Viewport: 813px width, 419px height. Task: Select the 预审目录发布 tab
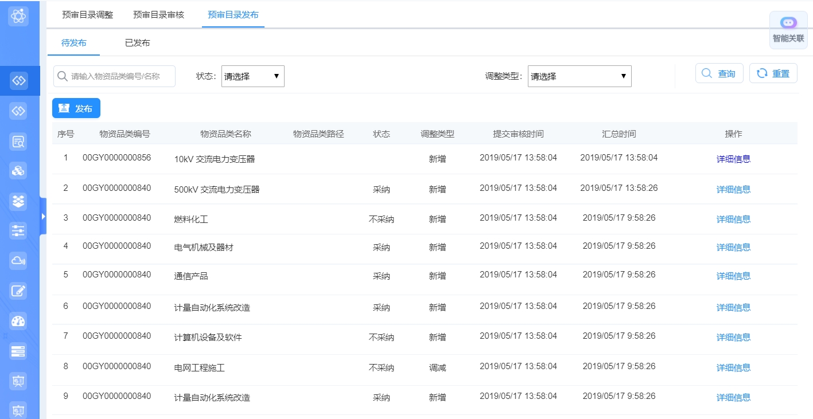pos(233,15)
